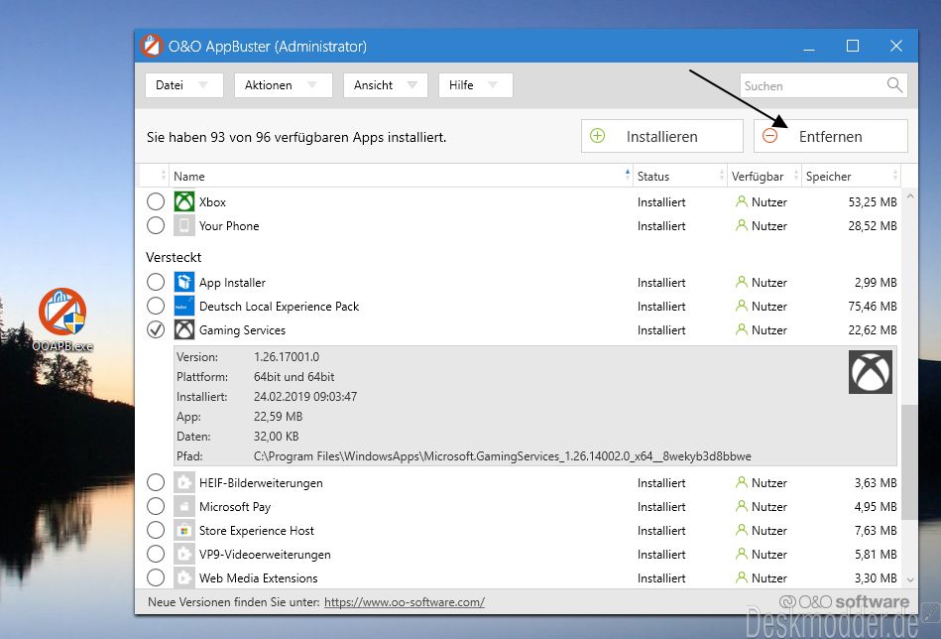Click the Deutsch Local Experience Pack icon
Image resolution: width=941 pixels, height=639 pixels.
[x=184, y=306]
